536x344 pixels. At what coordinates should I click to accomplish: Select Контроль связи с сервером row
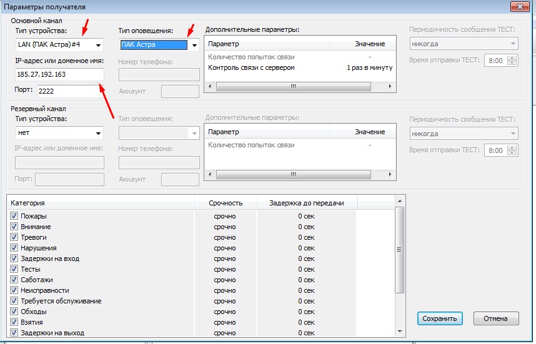300,67
